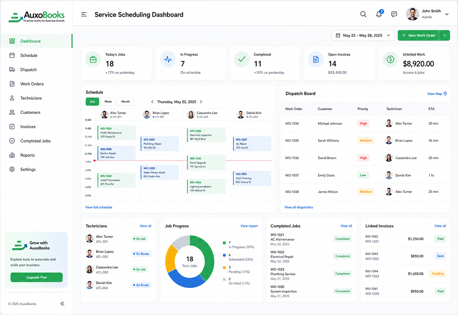Screen dimensions: 458x315
Task: Open WO-1024 HVAC Maintenance schedule block
Action: pos(116,132)
